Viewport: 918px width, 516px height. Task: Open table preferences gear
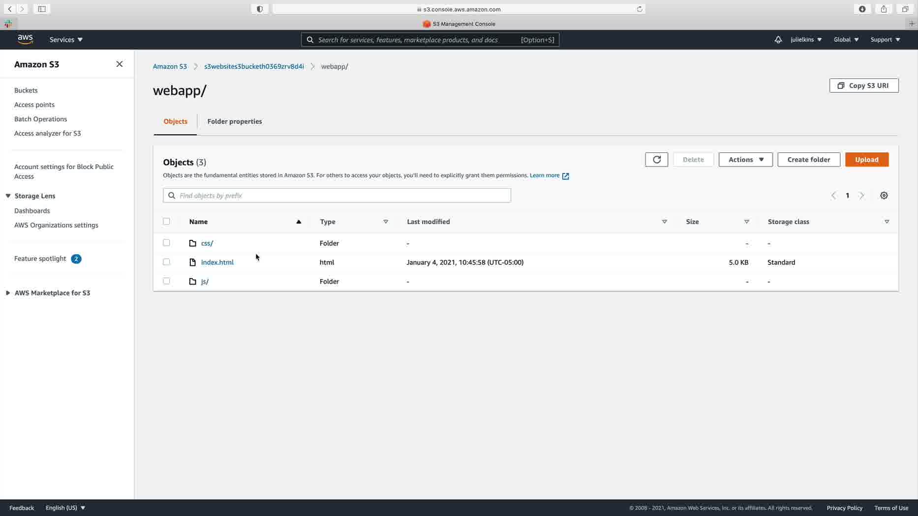point(884,196)
